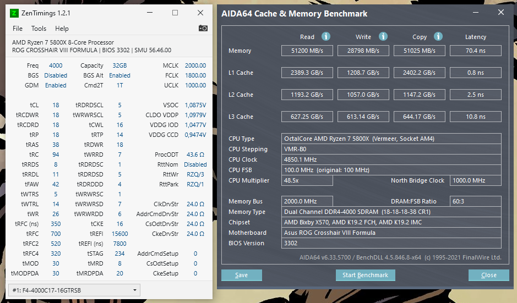Open the Help menu in ZenTimings
This screenshot has height=303, width=517.
tap(62, 29)
